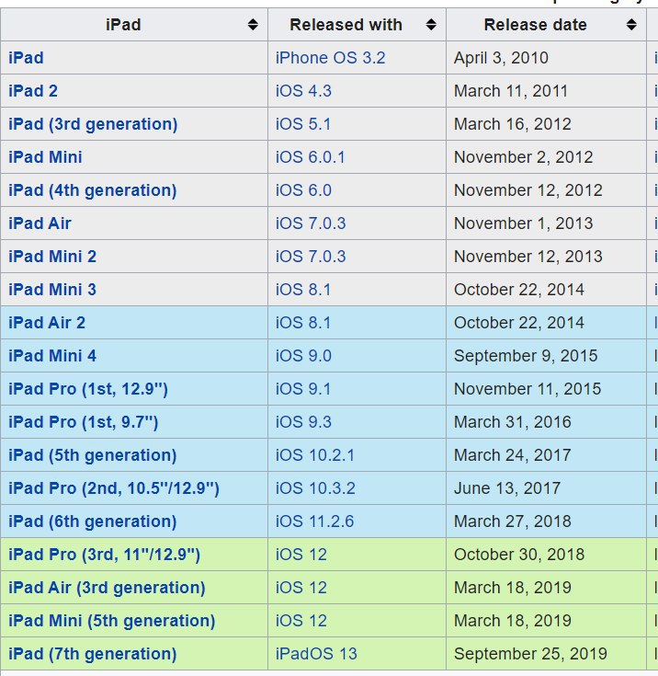Select March 18, 2019 in iPad Air (3rd generation) row
Screen dimensions: 658x676
pos(513,588)
